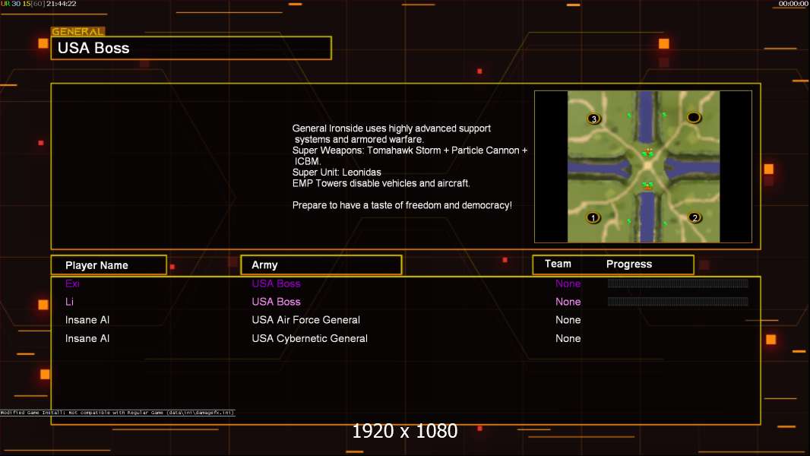Click None team in USA Cybernetic General row
This screenshot has width=810, height=456.
click(x=568, y=339)
